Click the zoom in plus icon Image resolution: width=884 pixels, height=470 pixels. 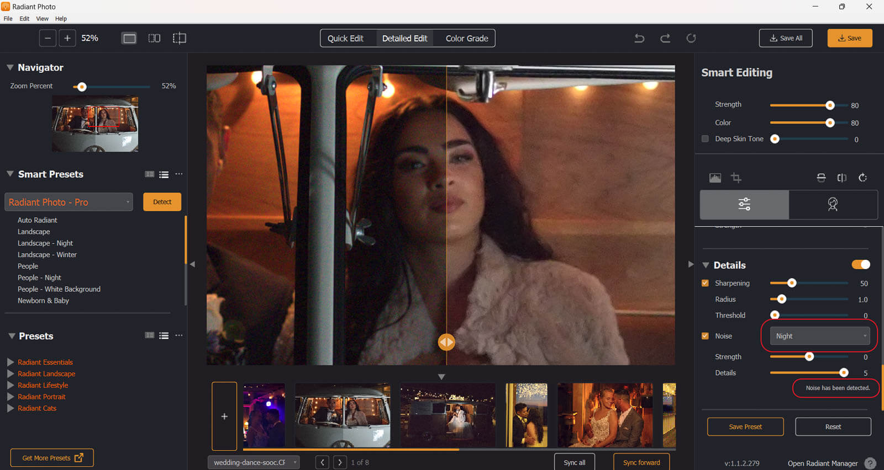point(67,38)
